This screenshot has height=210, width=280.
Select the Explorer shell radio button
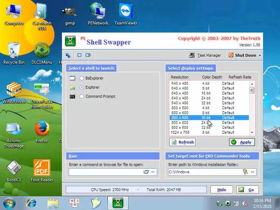tap(82, 87)
